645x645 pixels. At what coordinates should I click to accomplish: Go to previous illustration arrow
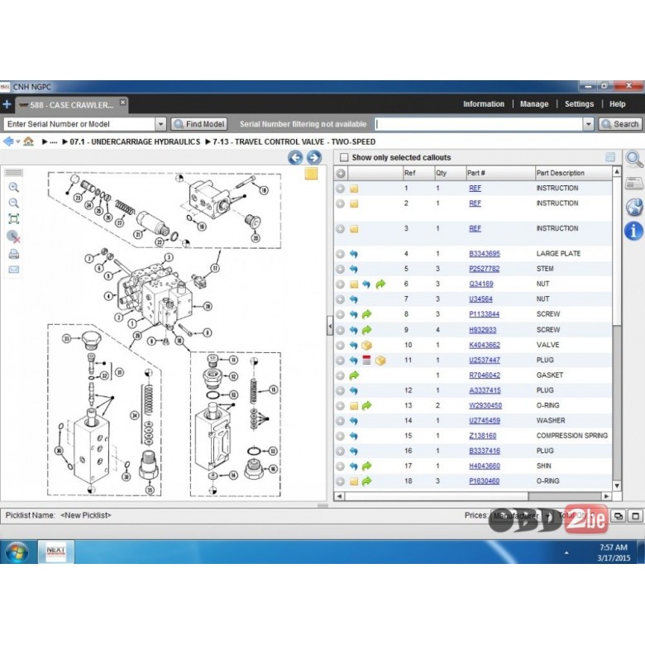(295, 158)
